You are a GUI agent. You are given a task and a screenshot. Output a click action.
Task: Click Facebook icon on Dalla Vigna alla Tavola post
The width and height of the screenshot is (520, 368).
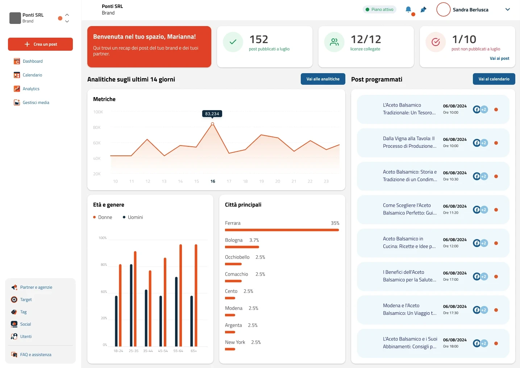[477, 143]
